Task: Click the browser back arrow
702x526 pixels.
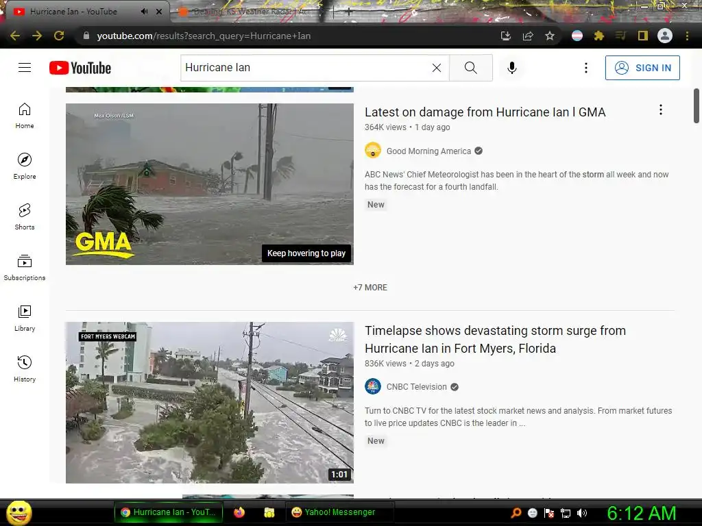Action: point(15,36)
